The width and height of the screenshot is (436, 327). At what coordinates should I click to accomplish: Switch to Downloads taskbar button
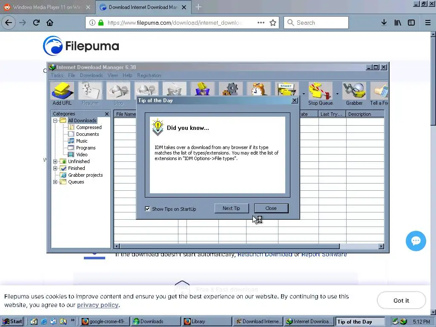(x=156, y=321)
